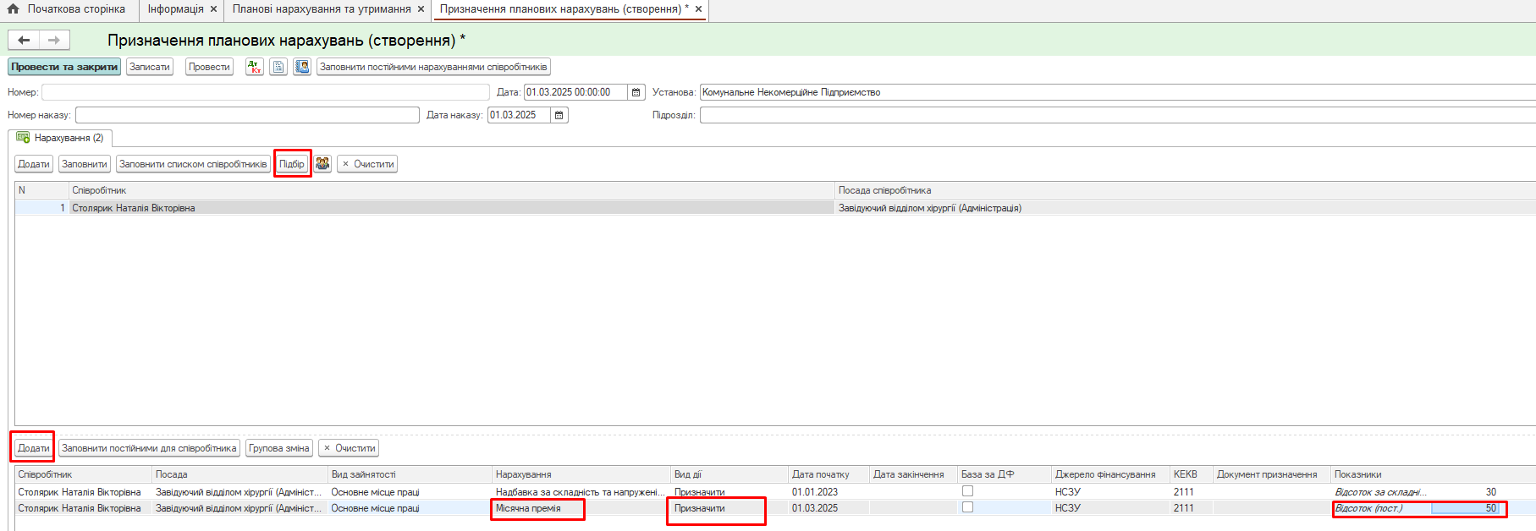Open the calendar picker for Дата field

point(636,92)
